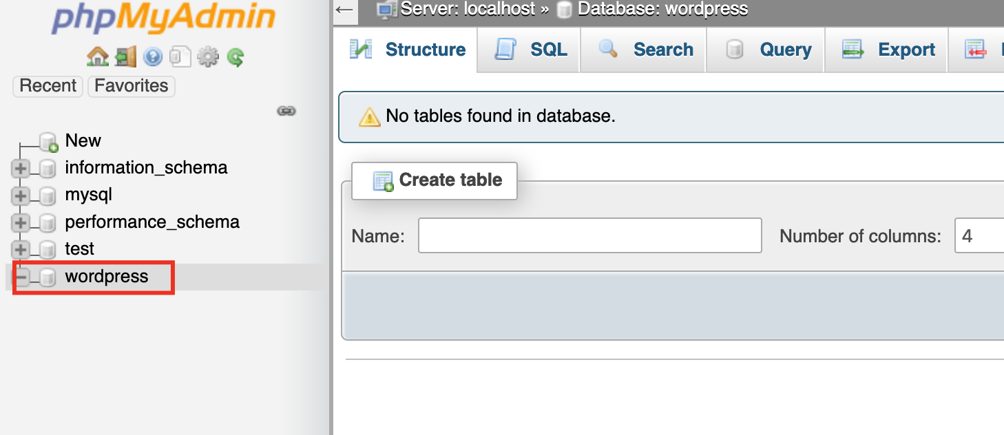Image resolution: width=1004 pixels, height=435 pixels.
Task: Click the chain link icon in the sidebar
Action: coord(286,111)
